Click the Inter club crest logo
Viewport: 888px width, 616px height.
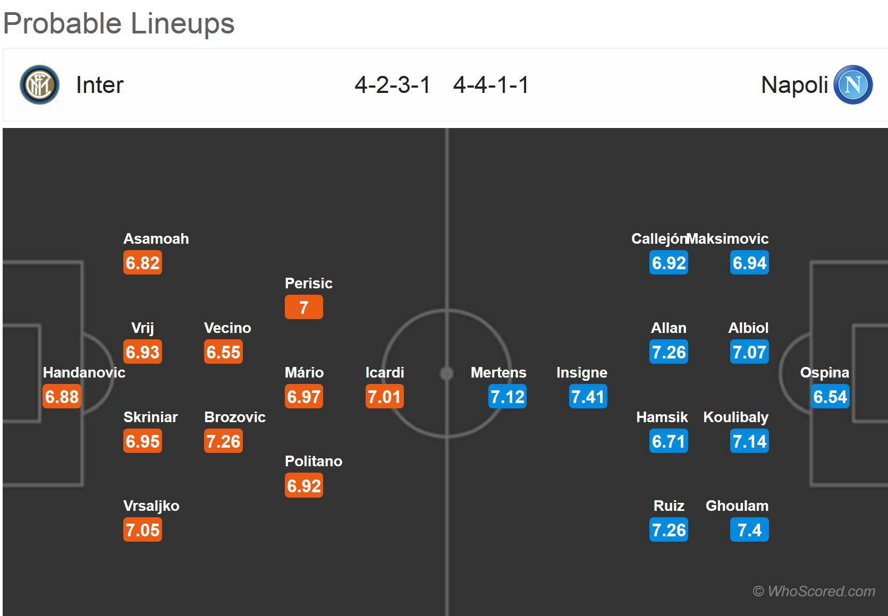[x=39, y=85]
